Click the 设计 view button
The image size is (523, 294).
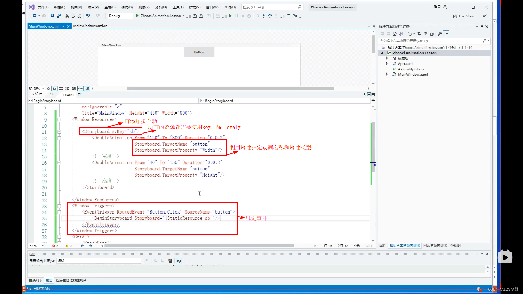coord(37,94)
